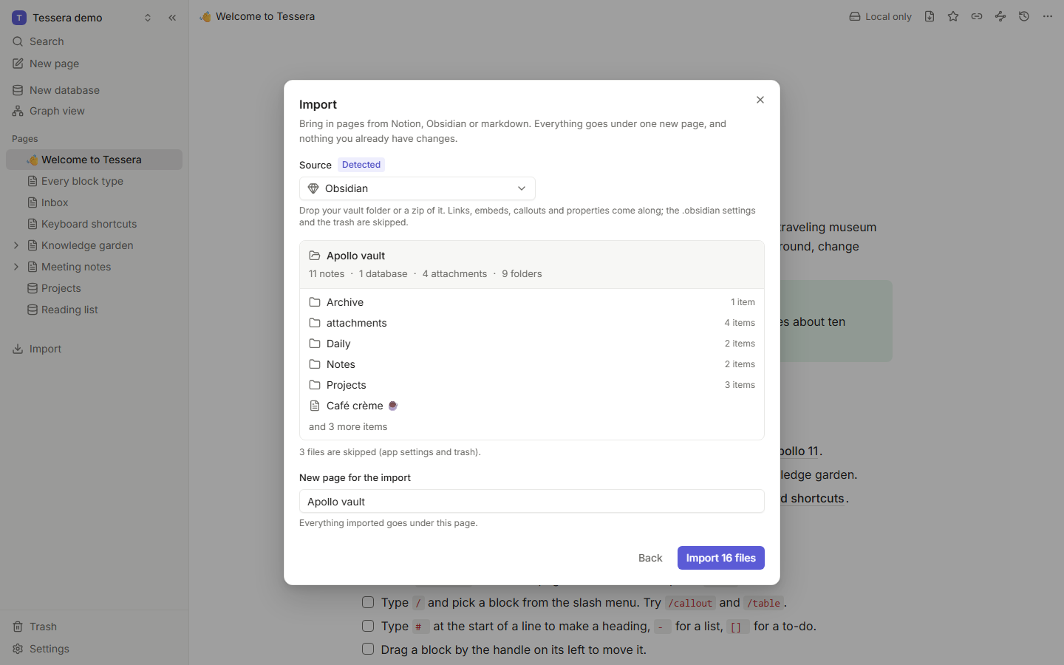
Task: Click the New page for the import field
Action: [532, 501]
